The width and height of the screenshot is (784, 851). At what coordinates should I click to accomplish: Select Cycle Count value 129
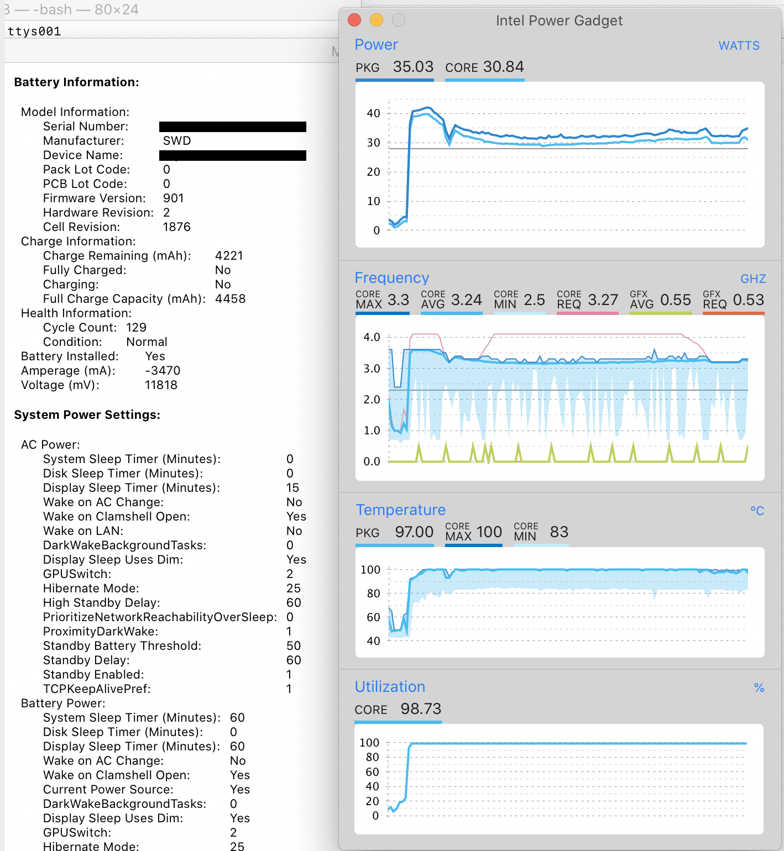136,328
